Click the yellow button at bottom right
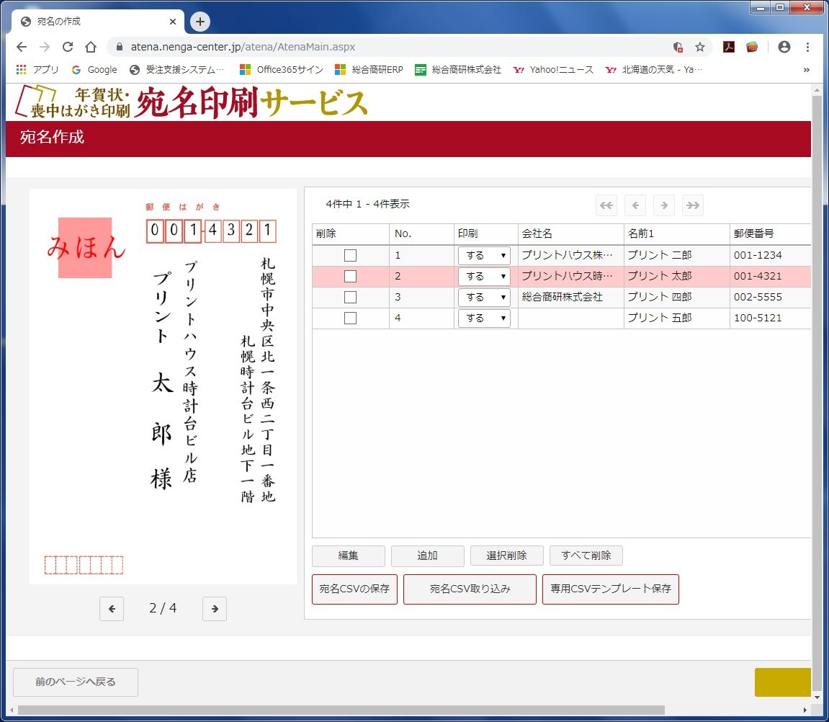 [782, 682]
